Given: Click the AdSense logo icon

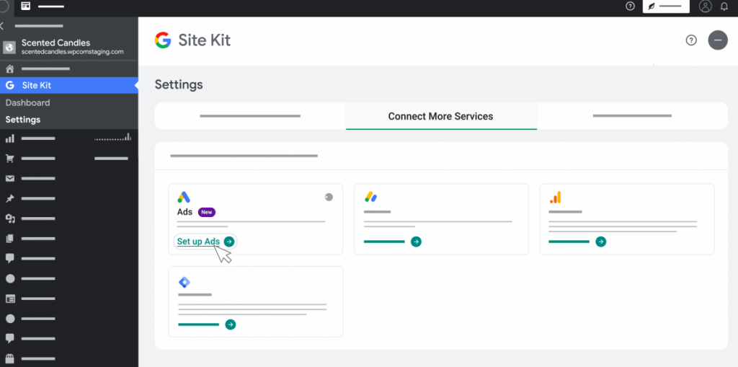Looking at the screenshot, I should (370, 197).
